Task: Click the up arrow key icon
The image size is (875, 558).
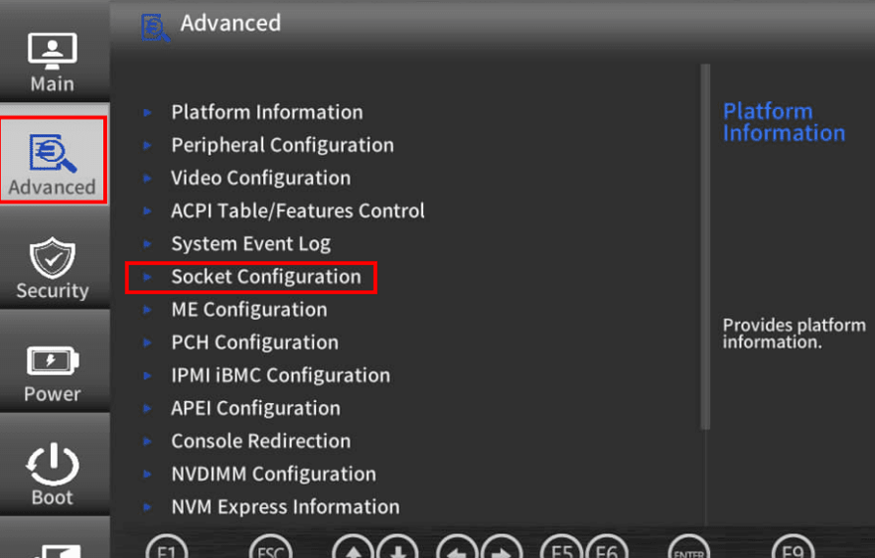Action: [353, 550]
